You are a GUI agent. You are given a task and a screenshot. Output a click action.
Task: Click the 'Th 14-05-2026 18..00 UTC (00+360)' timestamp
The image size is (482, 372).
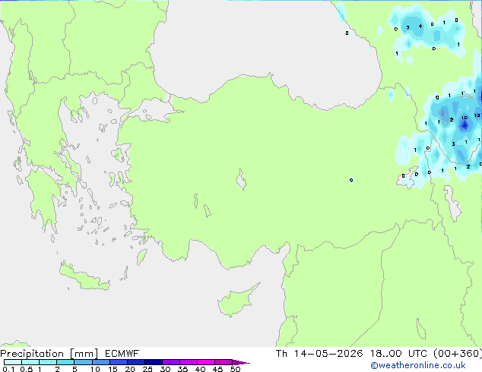tap(379, 354)
